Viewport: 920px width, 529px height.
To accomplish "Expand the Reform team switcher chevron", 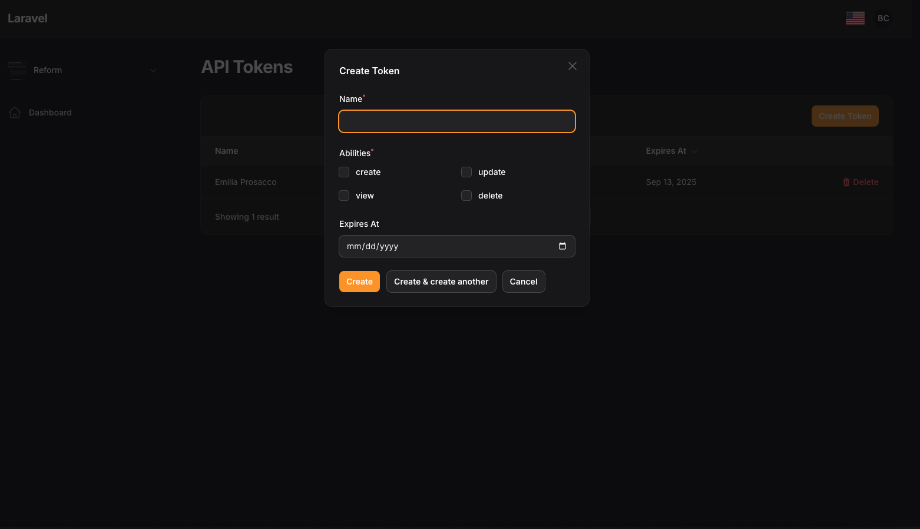I will (x=153, y=70).
